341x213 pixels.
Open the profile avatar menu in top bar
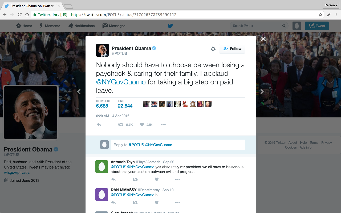point(297,26)
